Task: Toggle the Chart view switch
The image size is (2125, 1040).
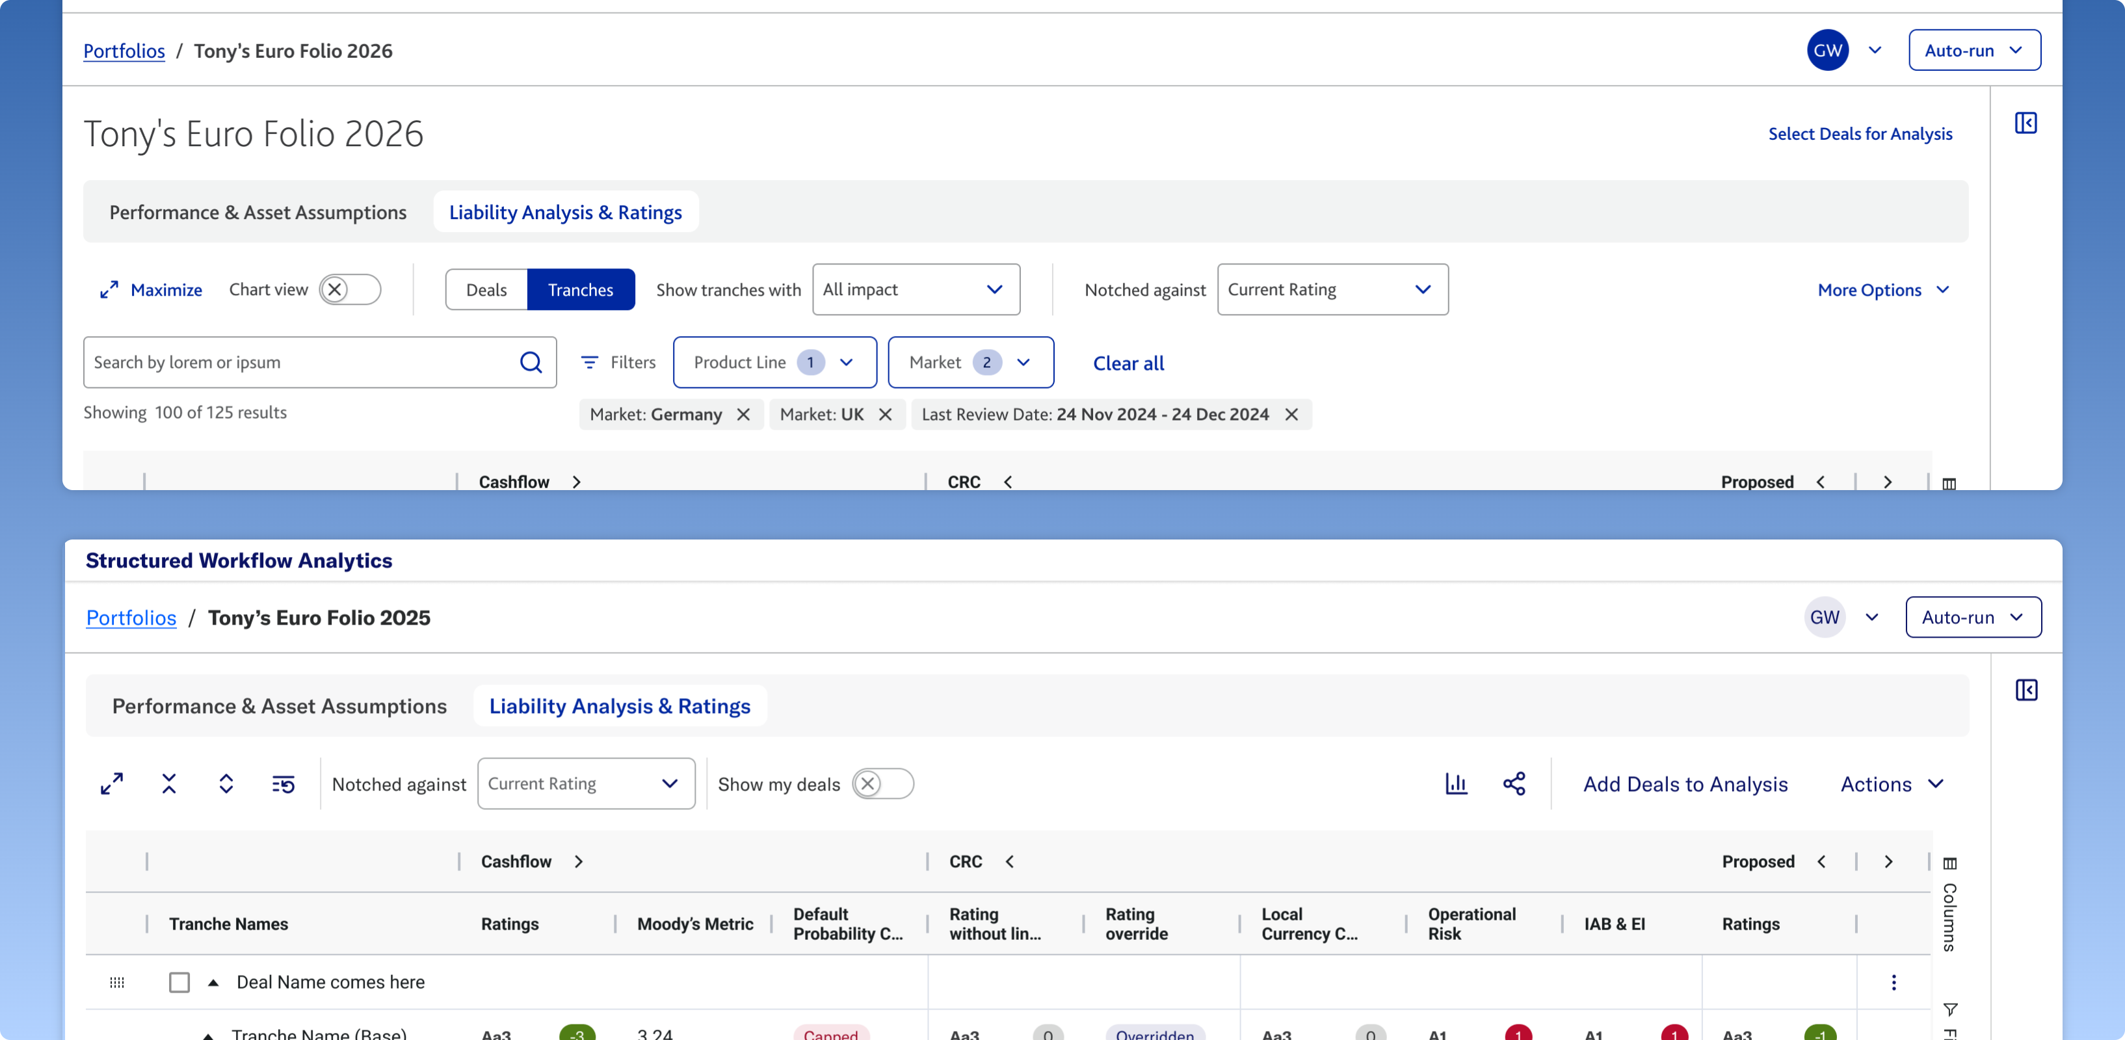Action: tap(350, 289)
